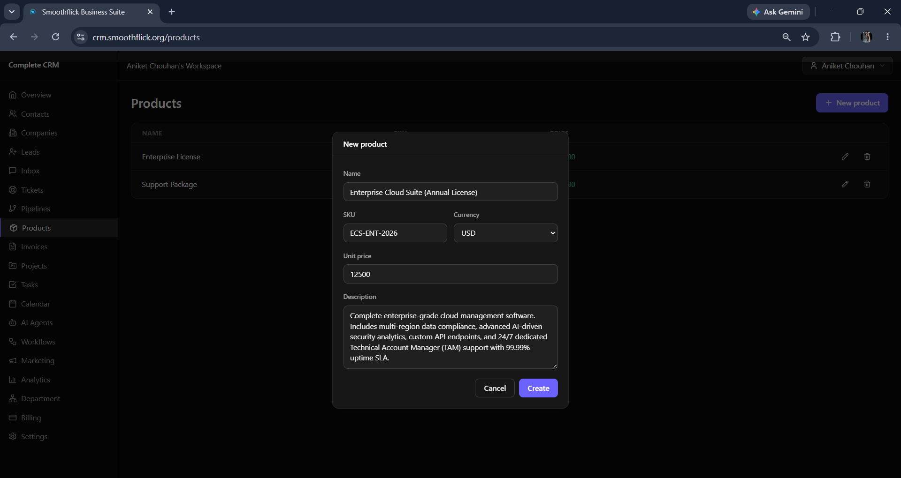The width and height of the screenshot is (901, 478).
Task: Click the Products cube icon
Action: pyautogui.click(x=14, y=228)
